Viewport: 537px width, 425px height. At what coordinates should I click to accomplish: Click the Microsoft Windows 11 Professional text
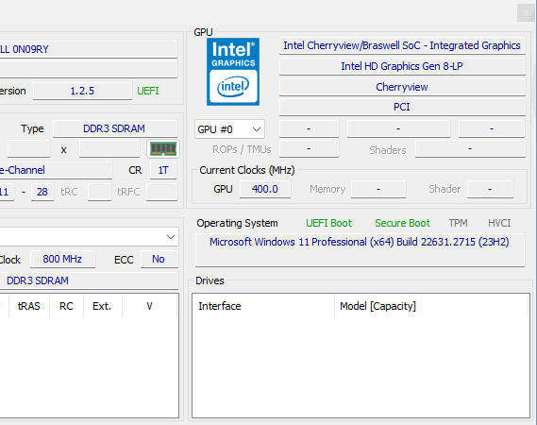(x=360, y=242)
